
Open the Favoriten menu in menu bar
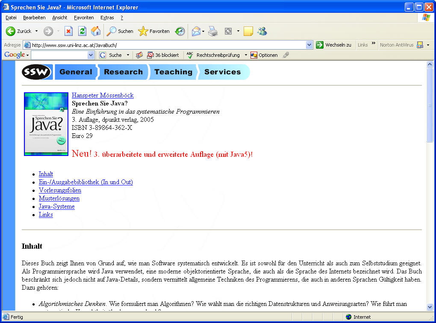click(84, 18)
